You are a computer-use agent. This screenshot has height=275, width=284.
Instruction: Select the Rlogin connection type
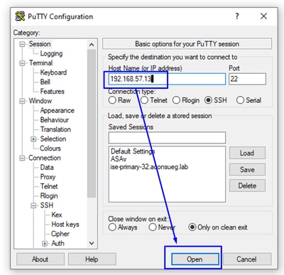click(186, 100)
